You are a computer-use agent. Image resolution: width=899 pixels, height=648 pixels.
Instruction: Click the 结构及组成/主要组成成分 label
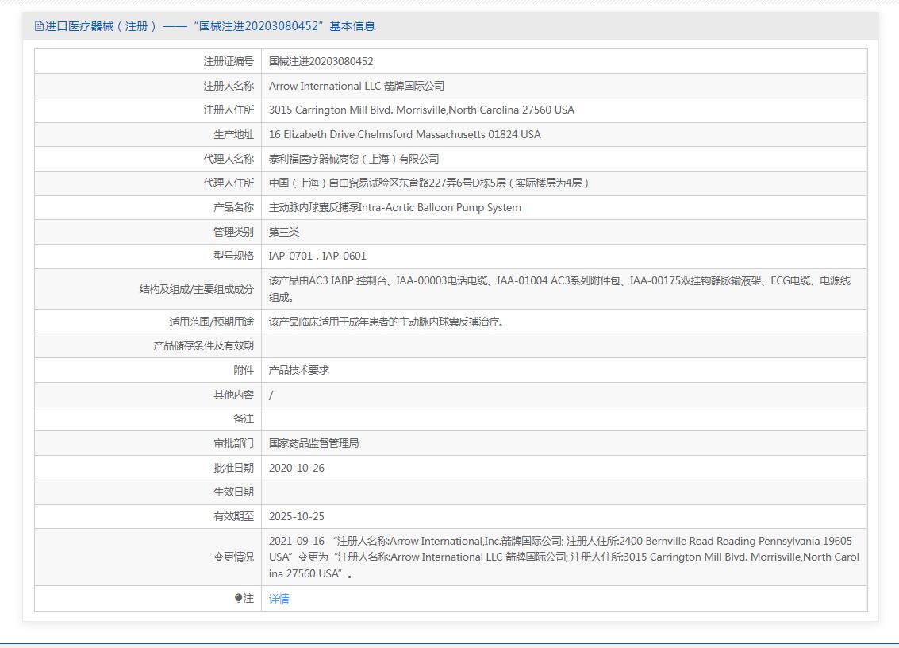click(196, 289)
